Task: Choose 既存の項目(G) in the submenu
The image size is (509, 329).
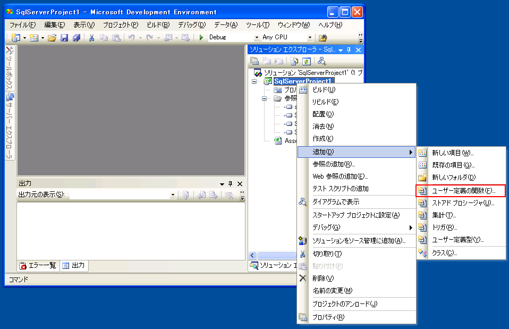Action: [461, 165]
